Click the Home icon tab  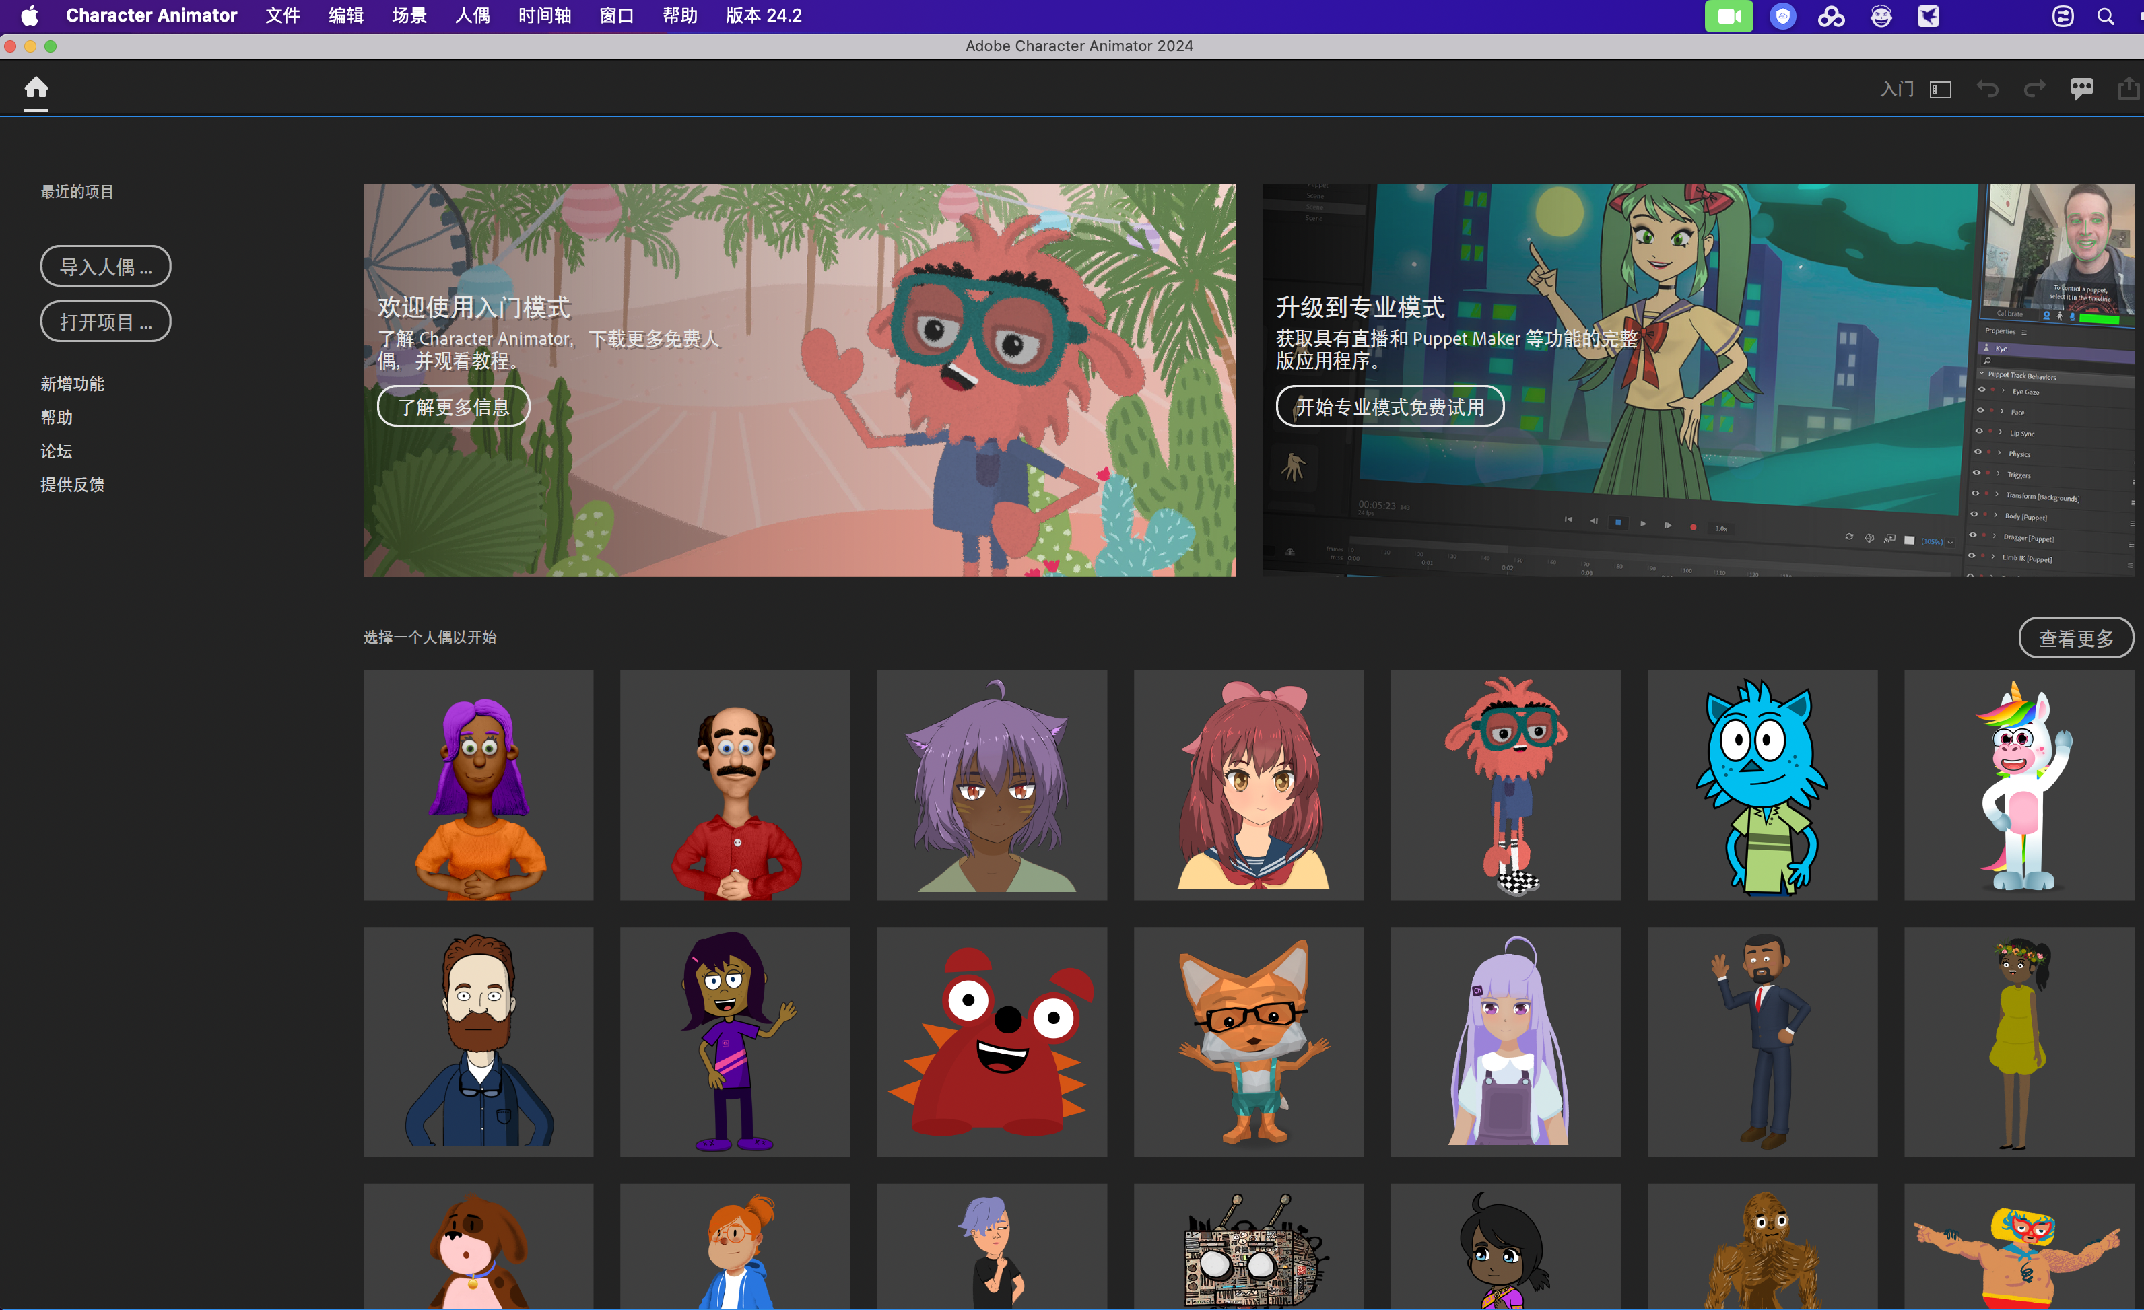click(x=36, y=88)
